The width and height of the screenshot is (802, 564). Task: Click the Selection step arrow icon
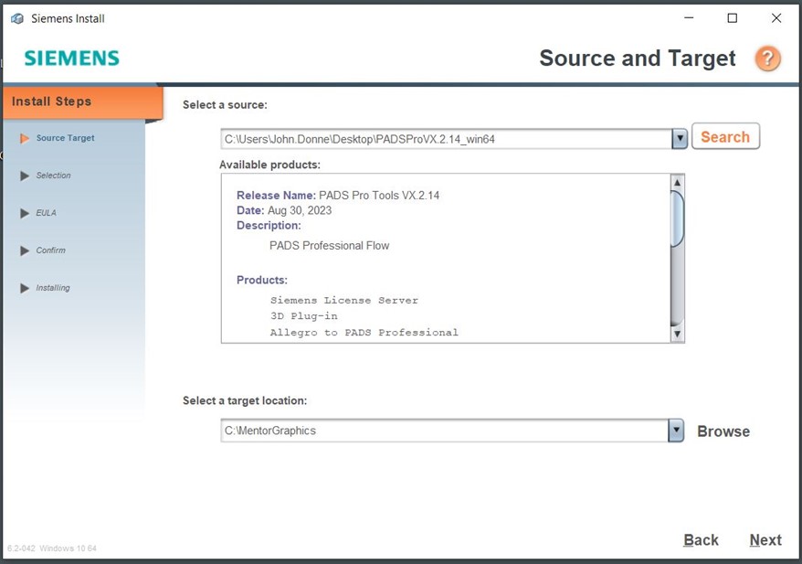[x=24, y=176]
